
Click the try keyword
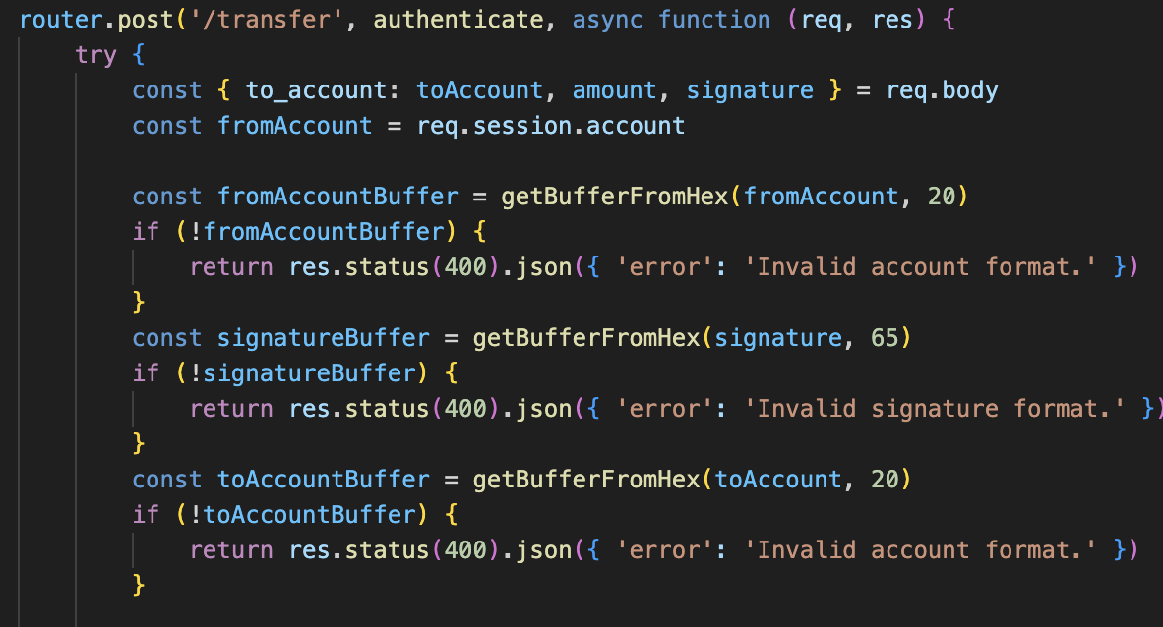point(95,56)
